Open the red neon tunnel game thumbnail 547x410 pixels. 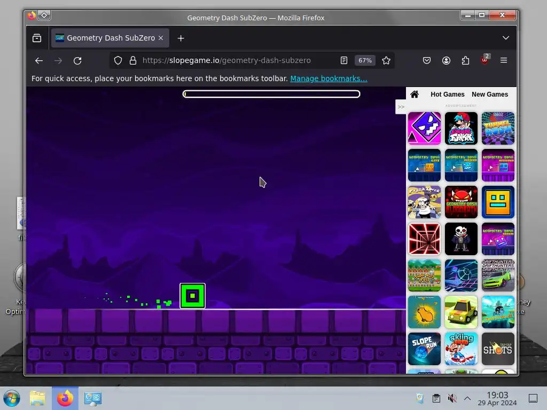pos(424,239)
